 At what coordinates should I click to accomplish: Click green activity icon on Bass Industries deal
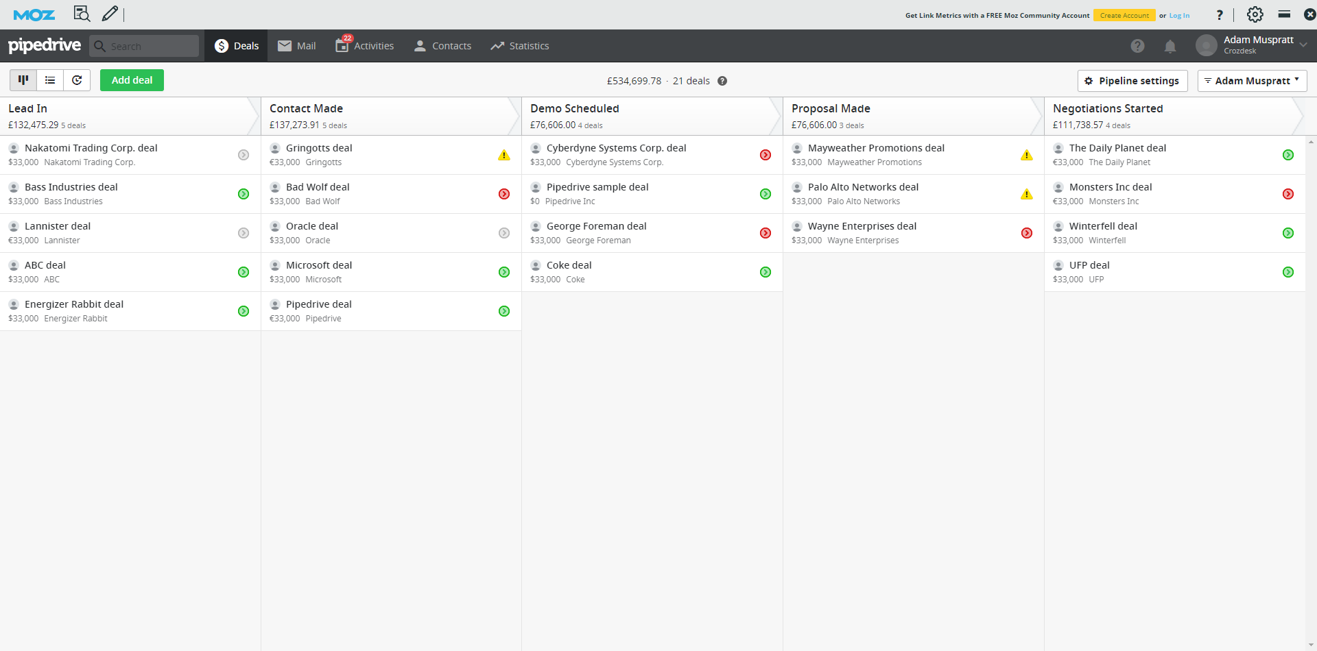click(244, 194)
